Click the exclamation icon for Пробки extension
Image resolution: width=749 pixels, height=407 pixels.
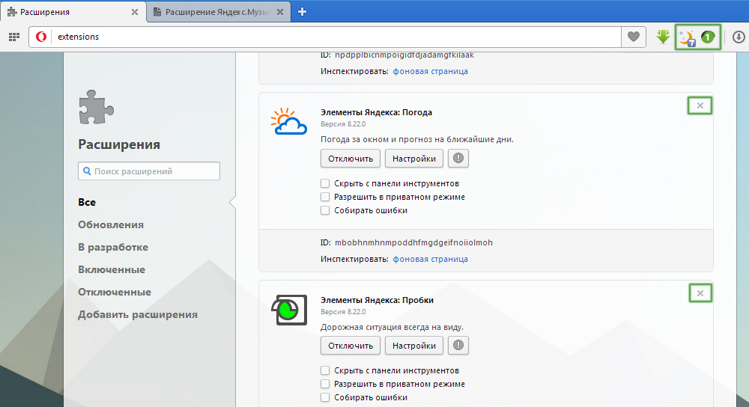(458, 346)
